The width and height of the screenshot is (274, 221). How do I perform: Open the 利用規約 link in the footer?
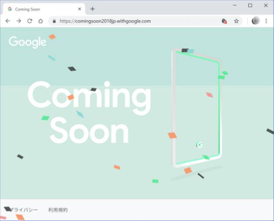[58, 210]
